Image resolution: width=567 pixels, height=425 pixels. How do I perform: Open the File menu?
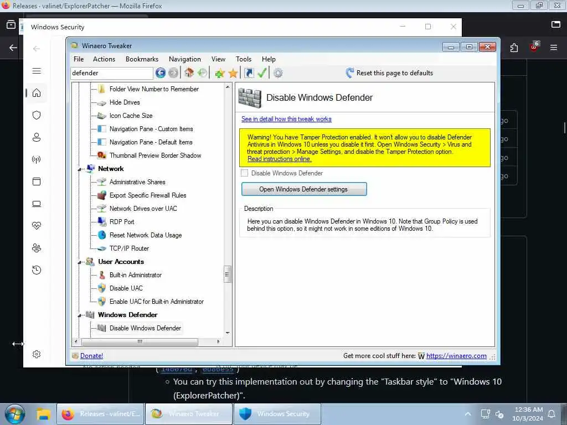point(79,59)
